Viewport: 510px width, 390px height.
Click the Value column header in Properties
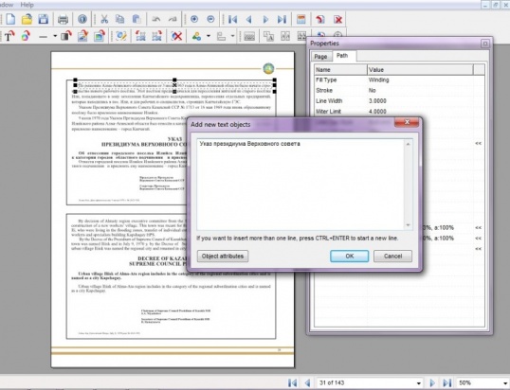pos(420,69)
